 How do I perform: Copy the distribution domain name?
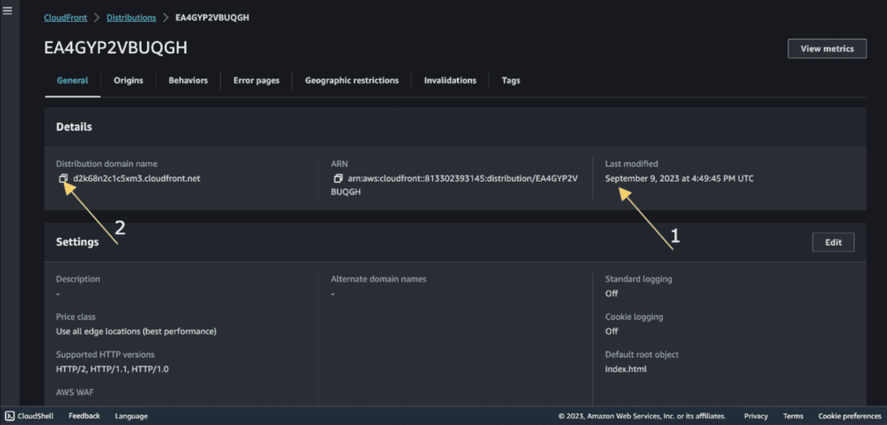tap(64, 178)
